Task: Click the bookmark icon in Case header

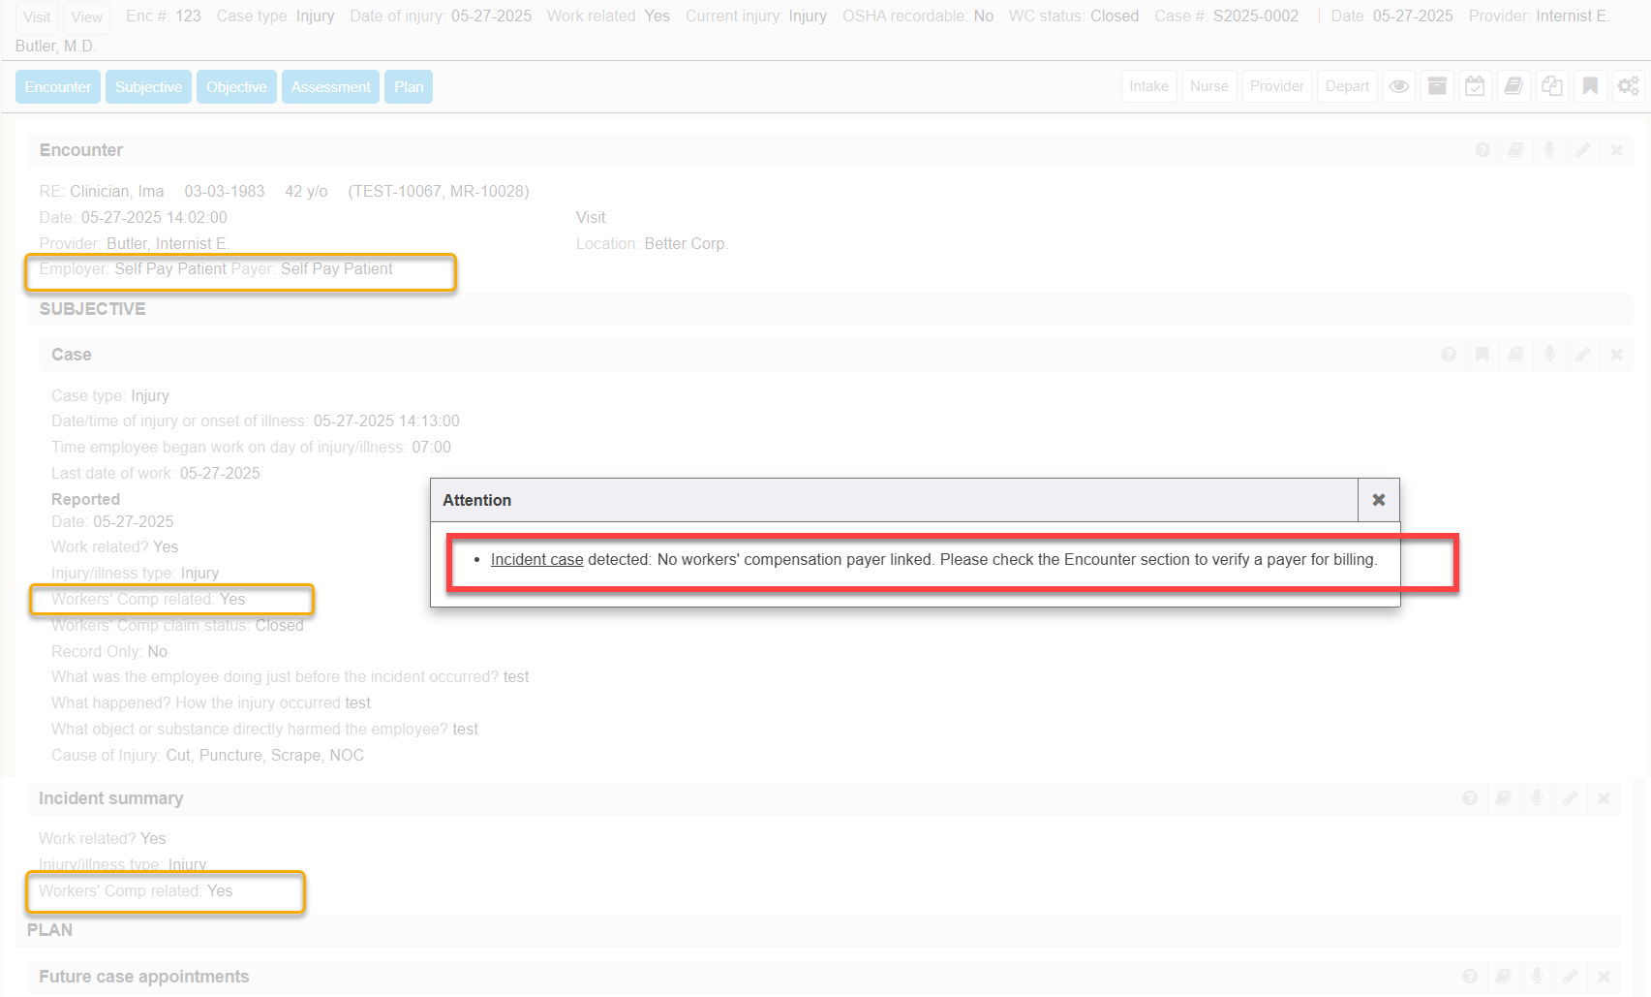Action: coord(1482,355)
